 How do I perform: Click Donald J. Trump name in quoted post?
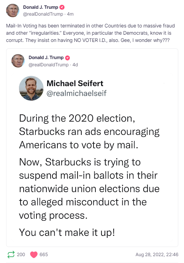click(x=46, y=58)
